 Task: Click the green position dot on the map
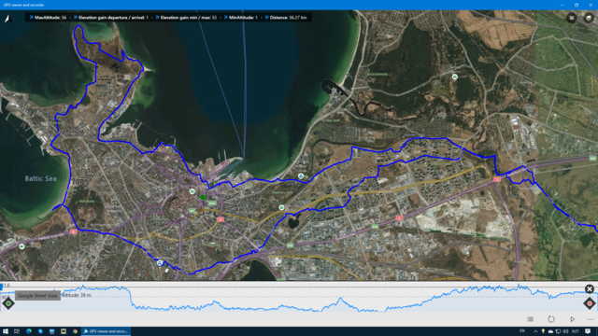[x=203, y=197]
